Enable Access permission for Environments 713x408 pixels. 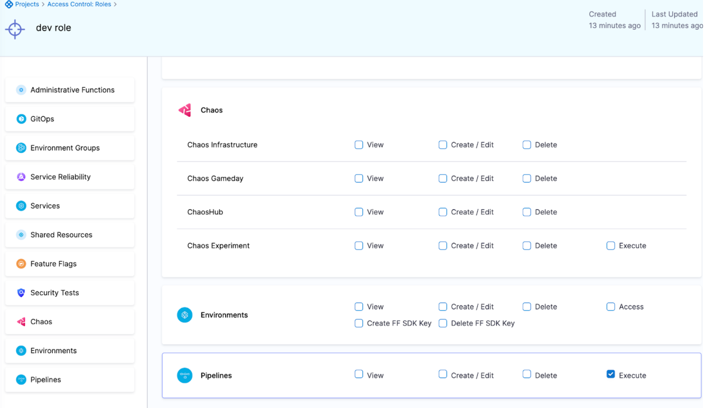pyautogui.click(x=610, y=307)
